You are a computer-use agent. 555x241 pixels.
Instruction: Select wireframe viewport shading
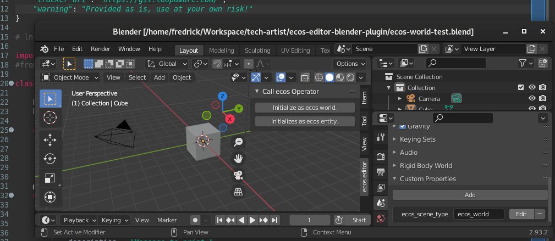point(319,77)
